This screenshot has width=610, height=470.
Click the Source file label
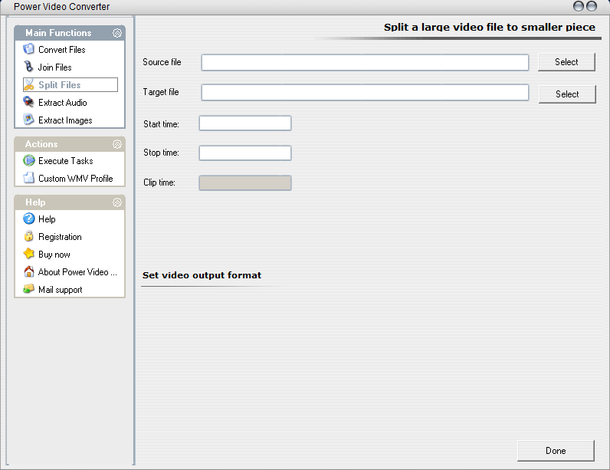pyautogui.click(x=162, y=62)
